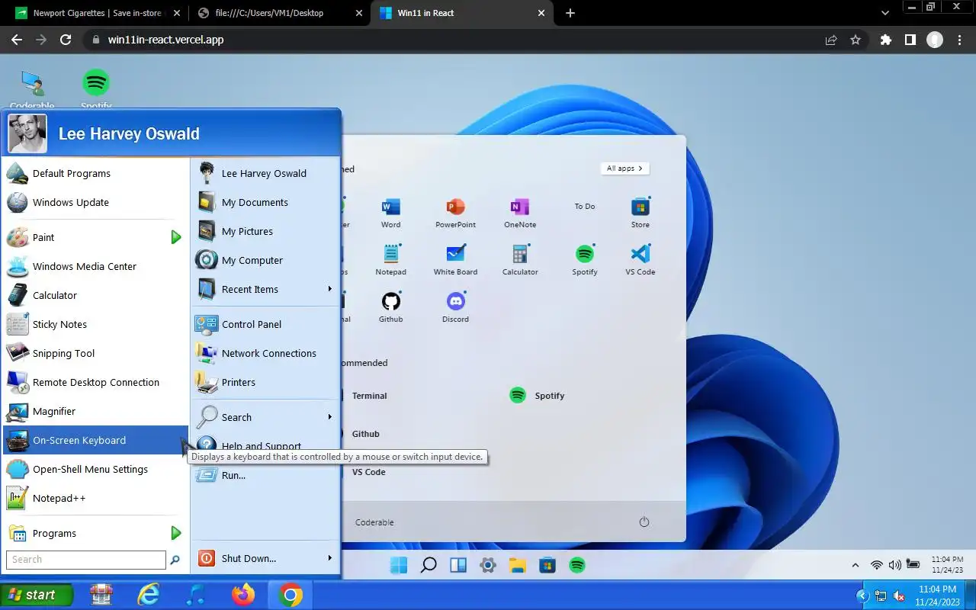
Task: Open Run... dialog
Action: point(265,475)
